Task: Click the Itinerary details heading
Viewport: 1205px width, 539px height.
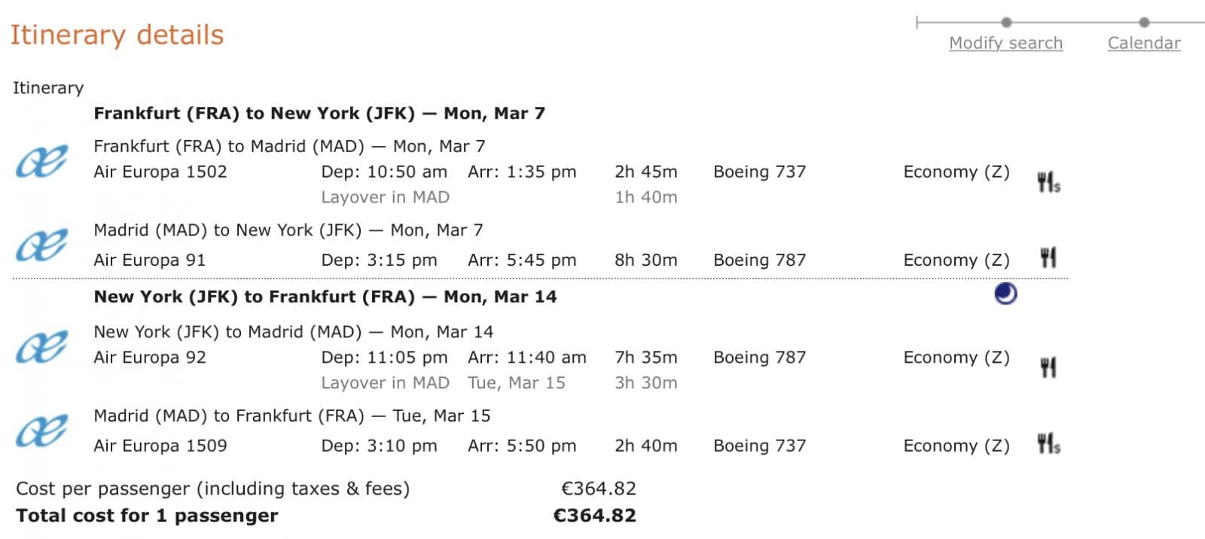Action: (117, 35)
